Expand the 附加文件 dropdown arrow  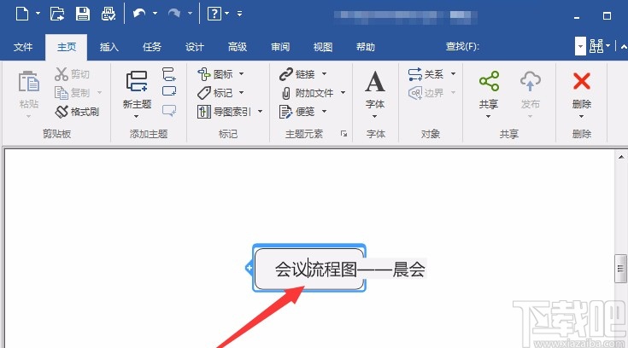click(x=343, y=93)
